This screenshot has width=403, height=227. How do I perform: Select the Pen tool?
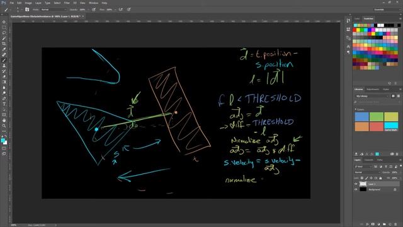tap(4, 98)
